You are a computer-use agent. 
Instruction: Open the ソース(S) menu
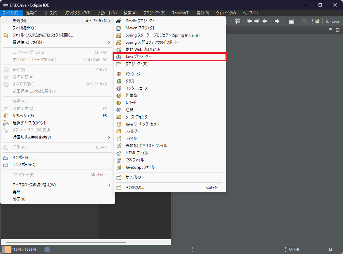click(x=51, y=13)
